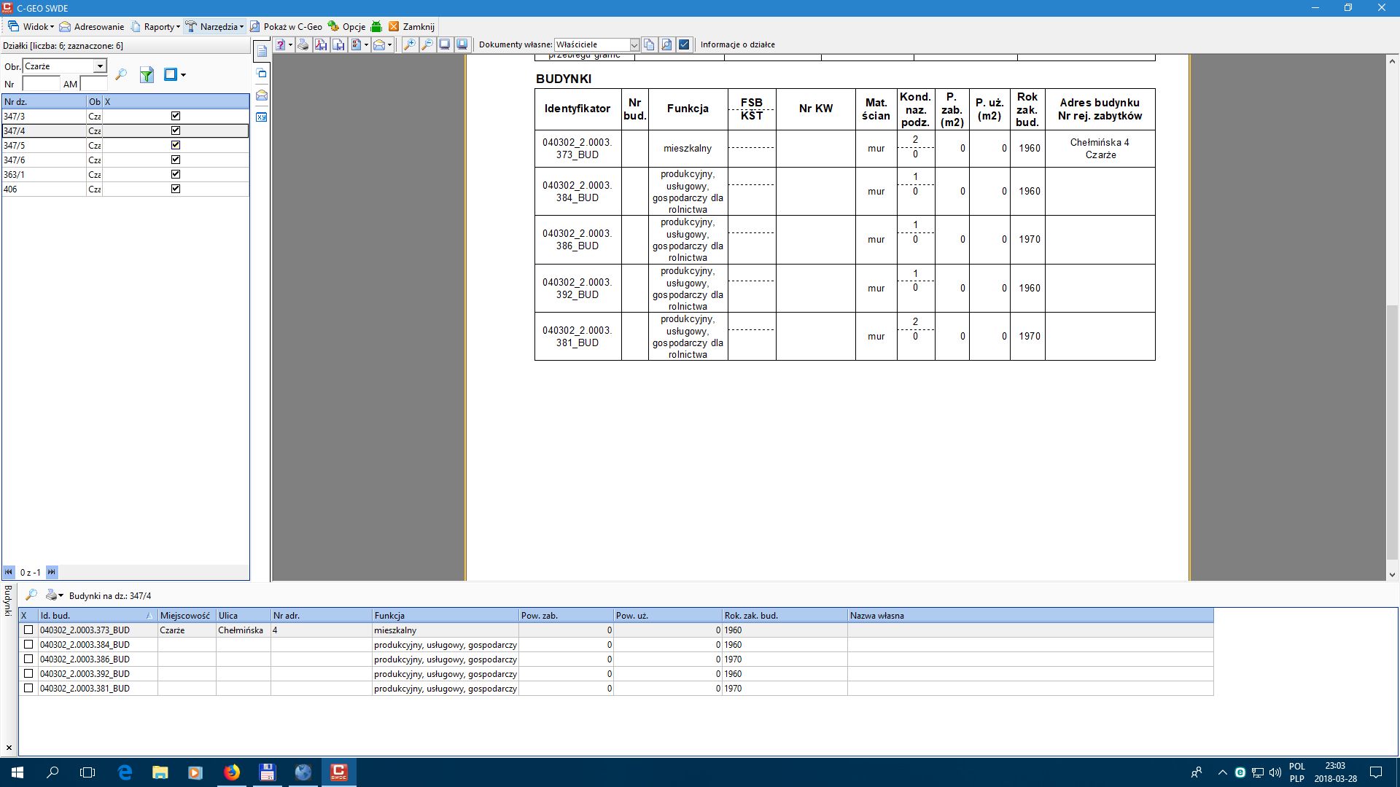The image size is (1400, 787).
Task: Click Informacje o działce
Action: click(737, 44)
